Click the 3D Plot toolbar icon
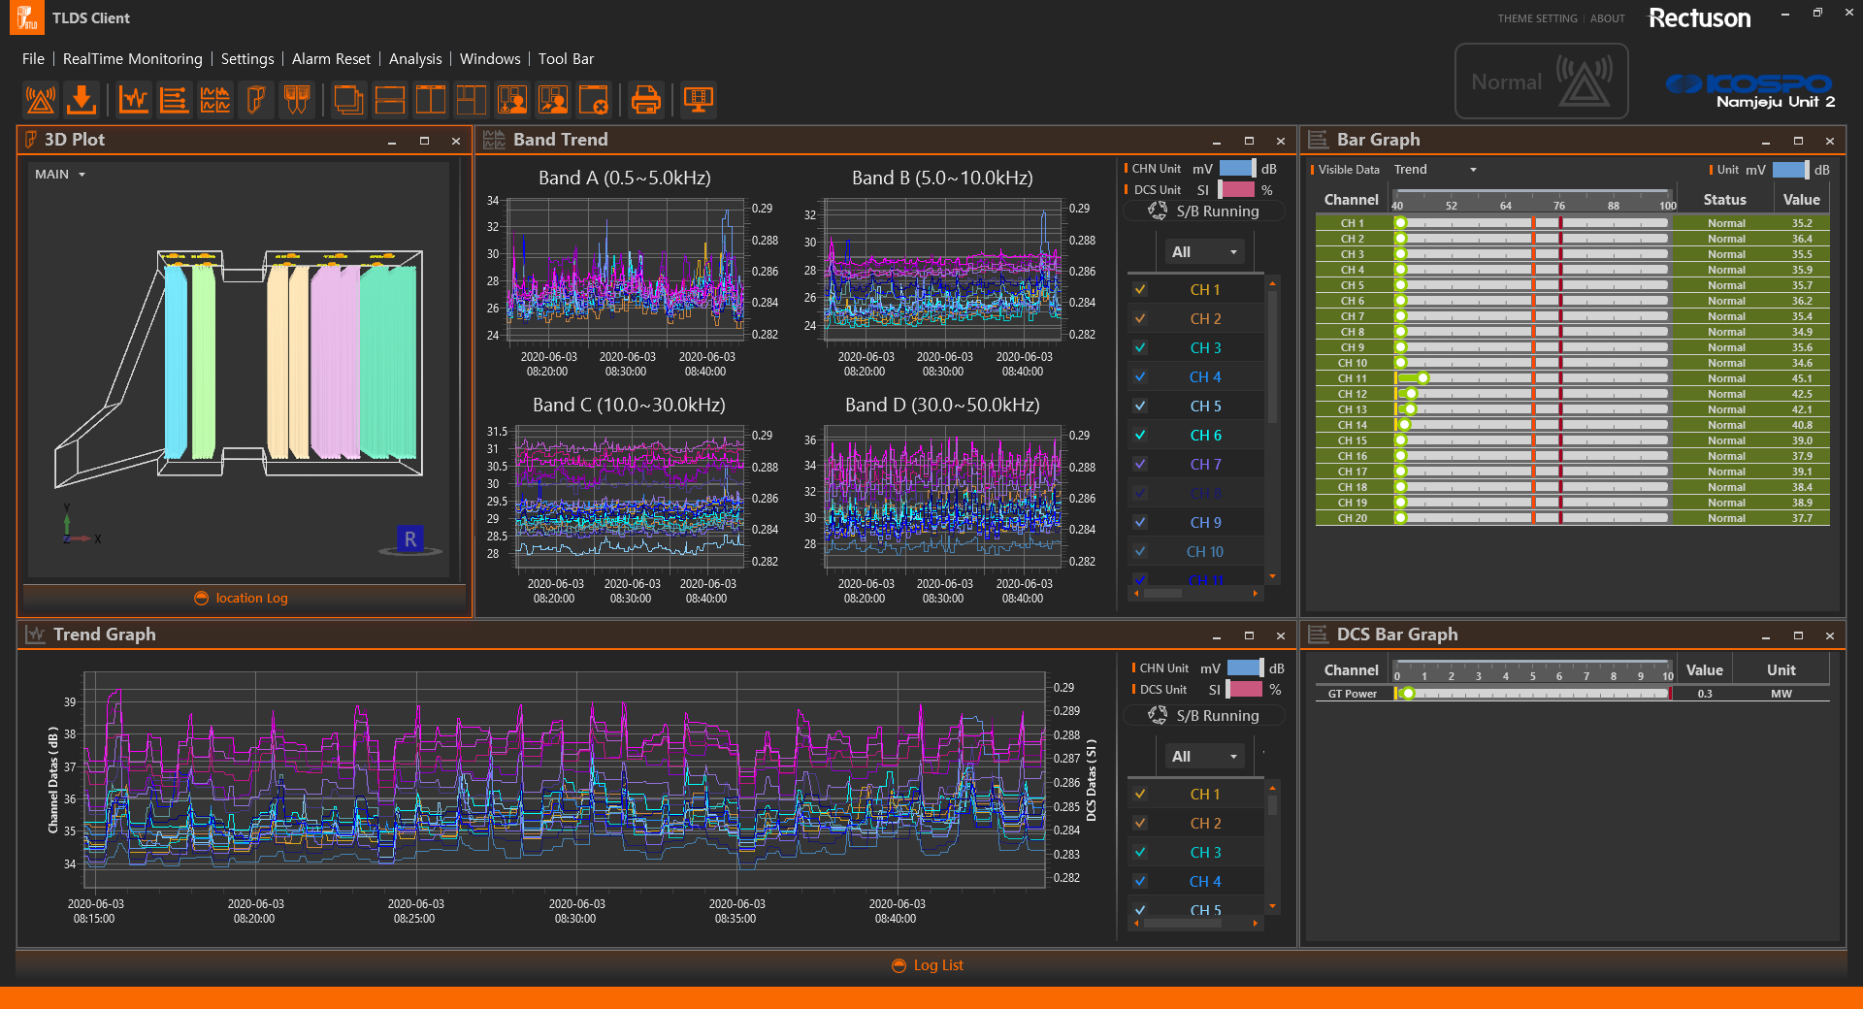Image resolution: width=1863 pixels, height=1009 pixels. click(x=256, y=99)
